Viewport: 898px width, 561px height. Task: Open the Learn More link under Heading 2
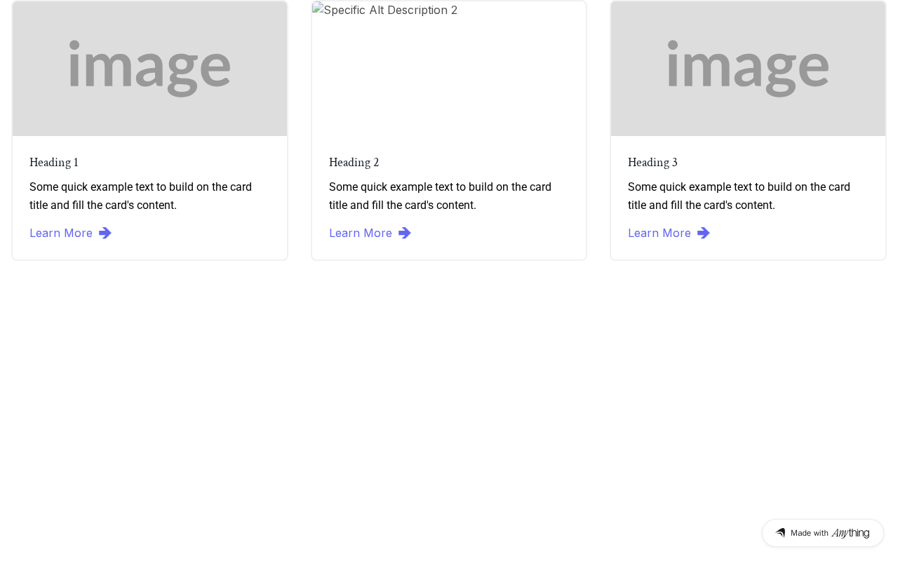click(361, 233)
